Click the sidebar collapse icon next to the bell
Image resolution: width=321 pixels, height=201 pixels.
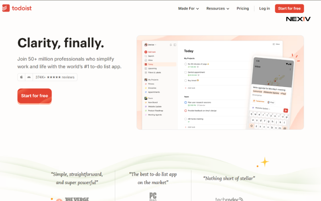tap(175, 45)
